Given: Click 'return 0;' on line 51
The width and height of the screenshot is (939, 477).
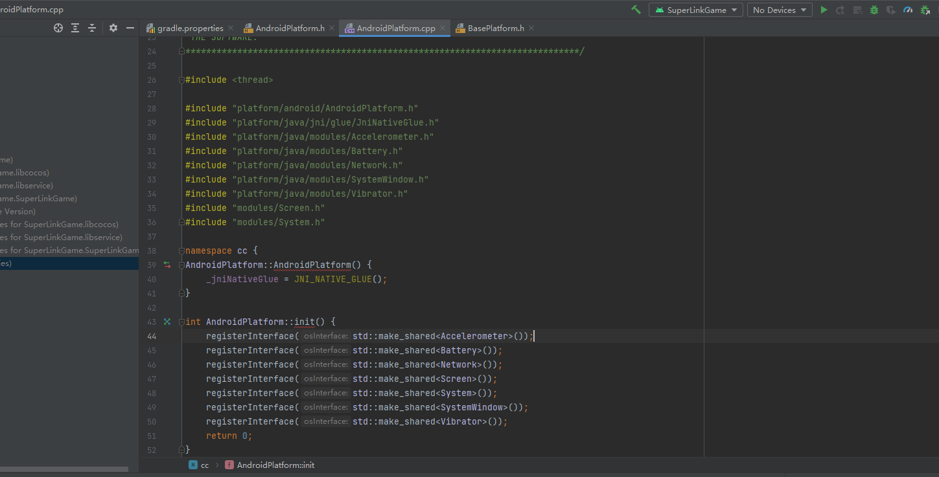Looking at the screenshot, I should coord(229,436).
